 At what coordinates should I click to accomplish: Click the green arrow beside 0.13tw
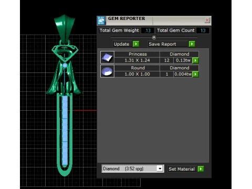click(195, 60)
